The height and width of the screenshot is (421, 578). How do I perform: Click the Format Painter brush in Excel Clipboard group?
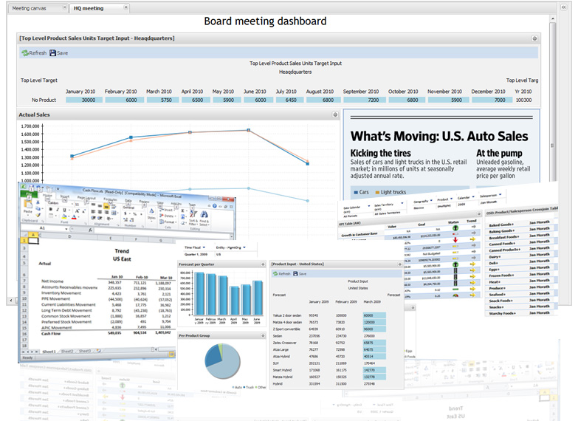[38, 215]
